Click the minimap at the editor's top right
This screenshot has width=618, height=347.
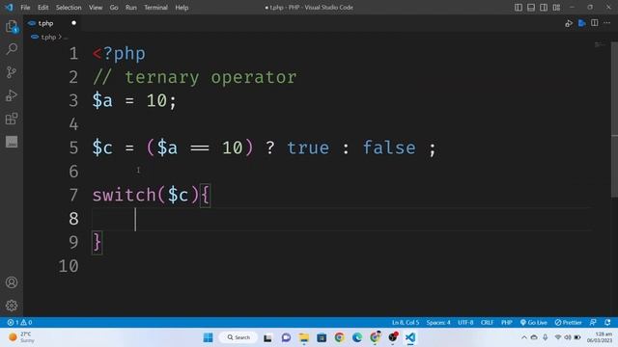pyautogui.click(x=599, y=45)
